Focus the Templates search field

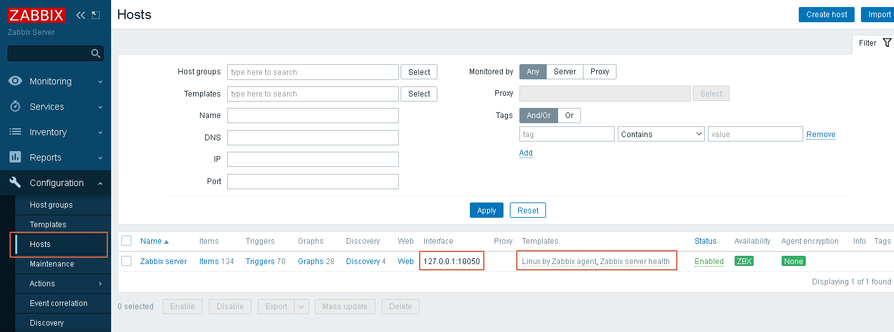[313, 93]
